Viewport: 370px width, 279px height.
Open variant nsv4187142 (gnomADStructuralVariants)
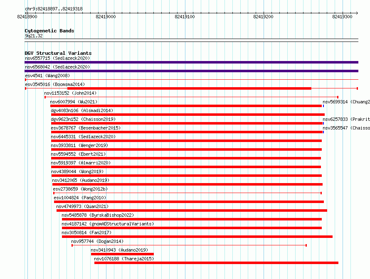click(108, 224)
